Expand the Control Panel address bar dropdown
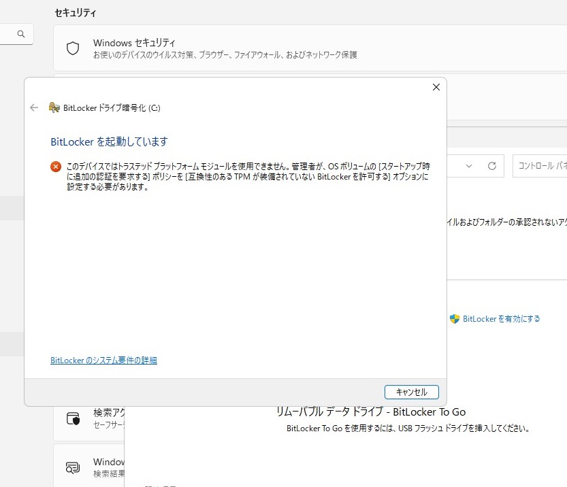The height and width of the screenshot is (487, 567). [469, 166]
